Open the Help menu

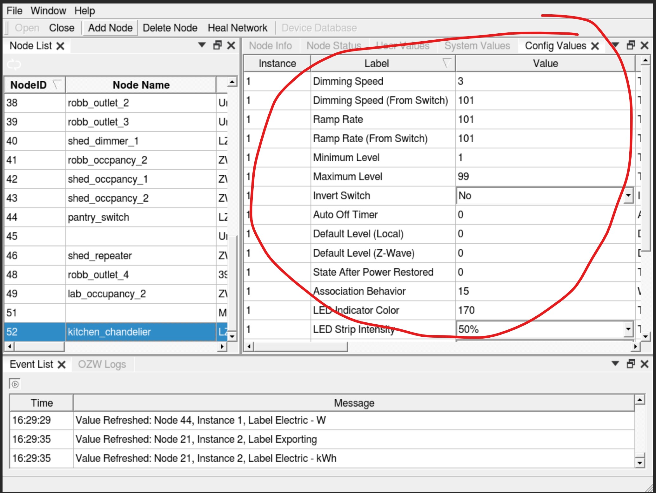[84, 11]
